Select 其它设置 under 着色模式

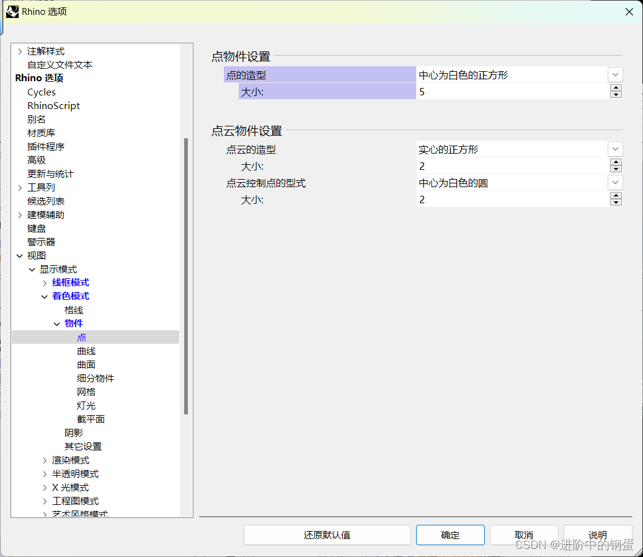coord(83,446)
